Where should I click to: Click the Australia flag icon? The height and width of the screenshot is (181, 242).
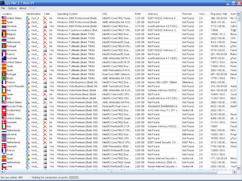[x=4, y=58]
